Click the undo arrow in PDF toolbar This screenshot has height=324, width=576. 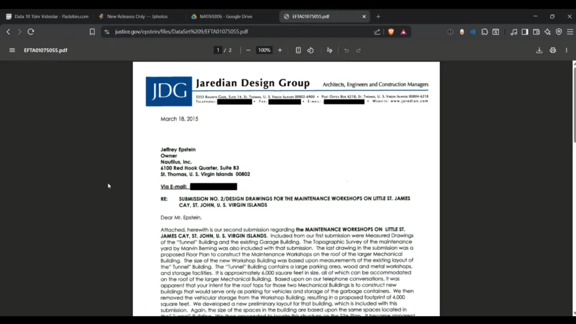pos(346,50)
